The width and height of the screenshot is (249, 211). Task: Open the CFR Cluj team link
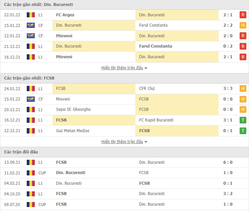coord(147,89)
